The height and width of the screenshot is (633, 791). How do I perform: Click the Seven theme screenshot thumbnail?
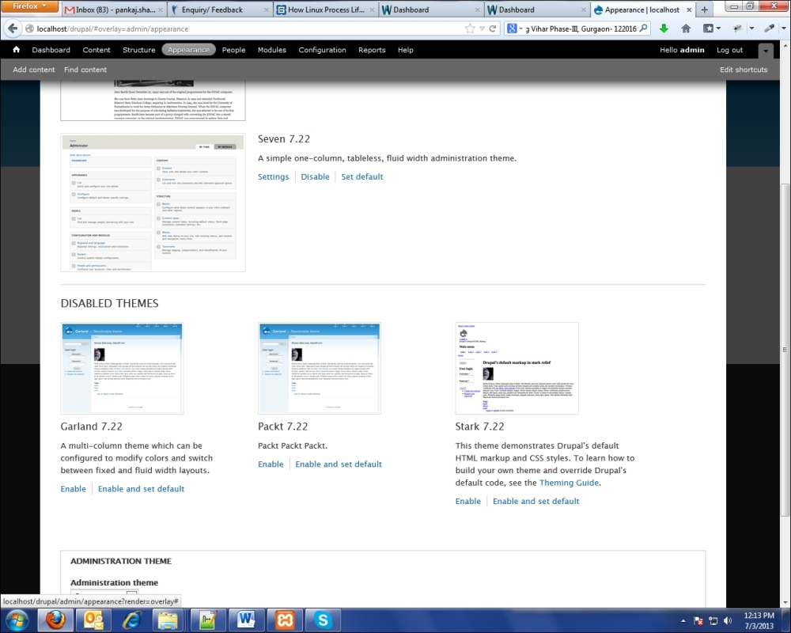(x=153, y=203)
